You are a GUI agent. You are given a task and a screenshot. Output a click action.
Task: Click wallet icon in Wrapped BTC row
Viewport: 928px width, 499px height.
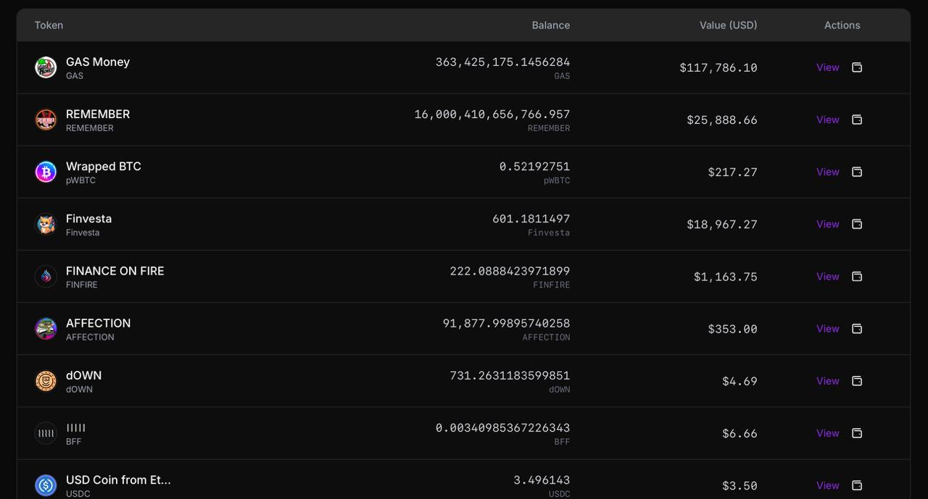point(857,172)
